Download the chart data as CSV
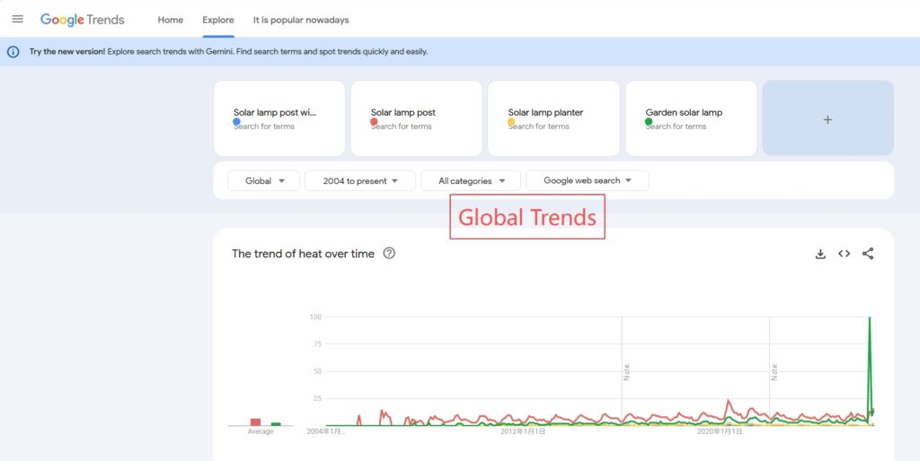The height and width of the screenshot is (461, 920). [x=819, y=254]
